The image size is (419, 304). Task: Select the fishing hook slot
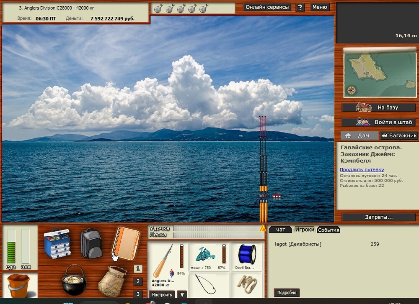pos(209,285)
